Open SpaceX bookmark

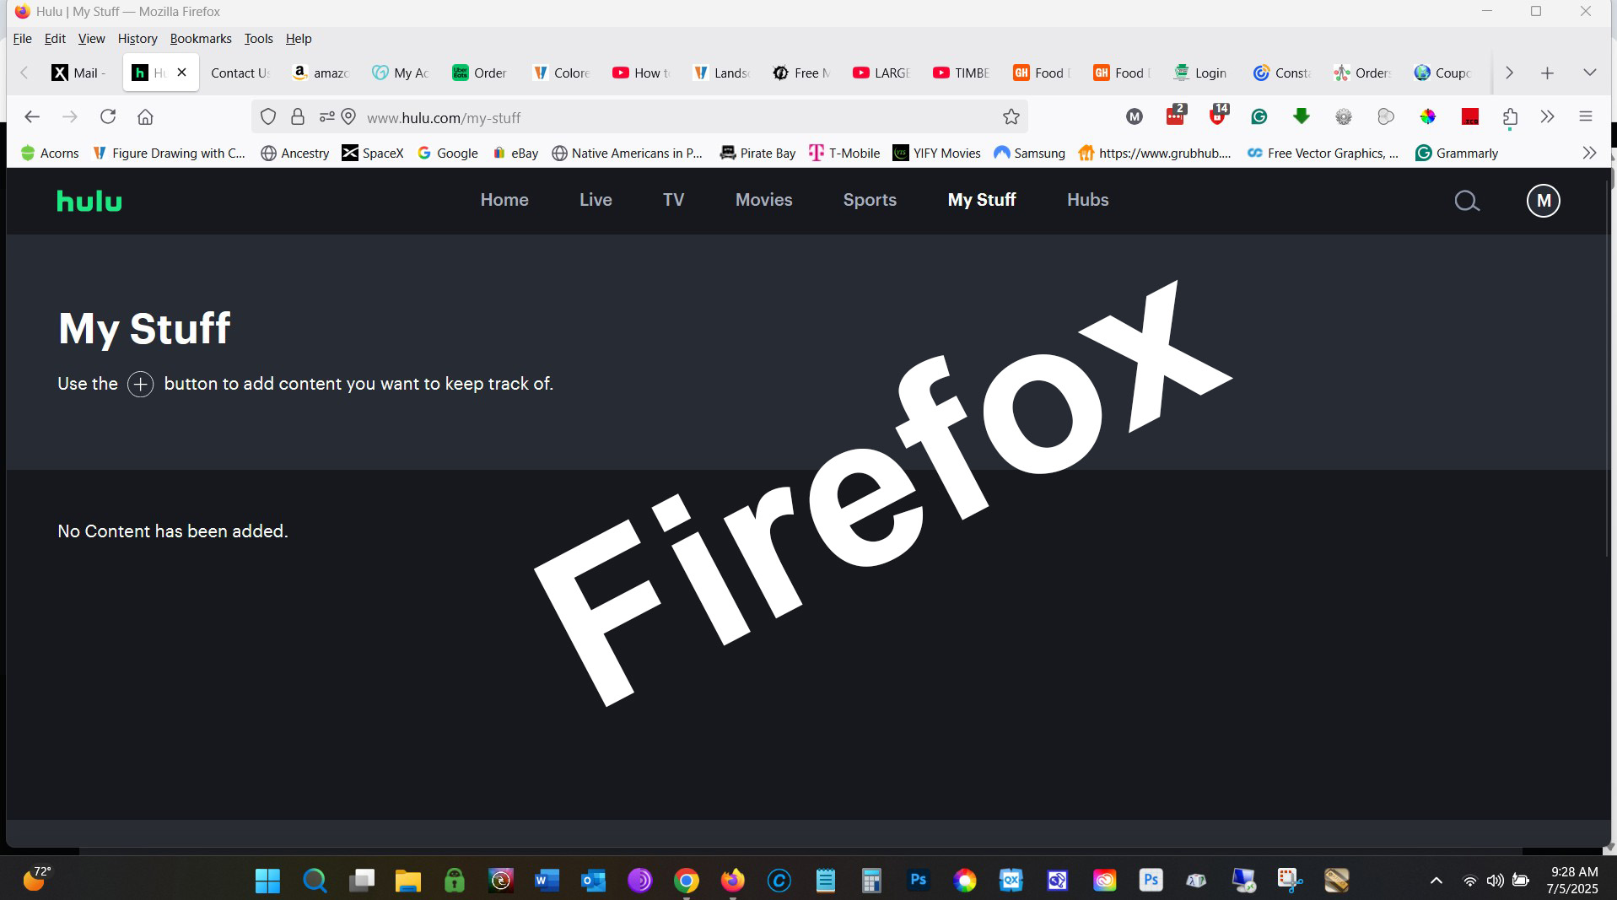coord(373,153)
